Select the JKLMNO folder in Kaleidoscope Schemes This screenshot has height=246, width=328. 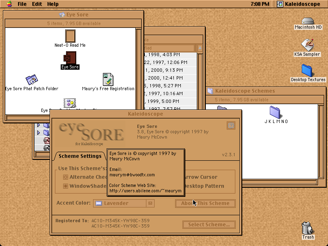[x=275, y=112]
